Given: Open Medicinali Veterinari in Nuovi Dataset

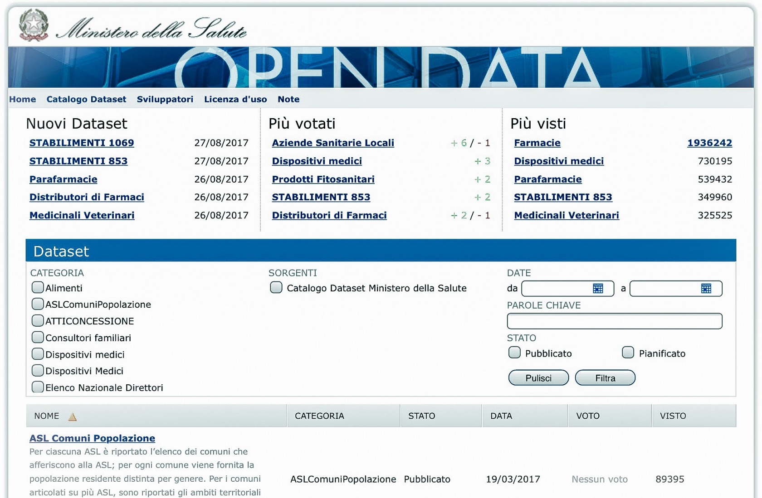Looking at the screenshot, I should point(82,215).
